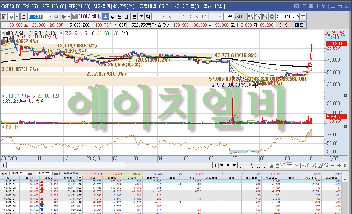Click the 거래량 column sort arrow

[x=80, y=178]
